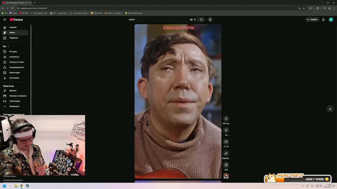Open the Kick bookmark

click(x=4, y=13)
